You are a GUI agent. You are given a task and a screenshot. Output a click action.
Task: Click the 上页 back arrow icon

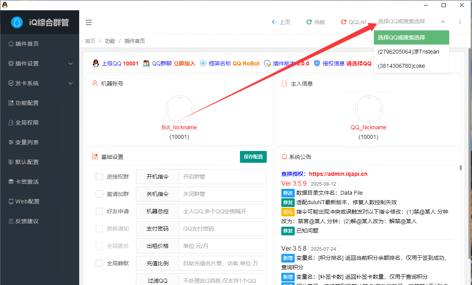click(x=274, y=22)
